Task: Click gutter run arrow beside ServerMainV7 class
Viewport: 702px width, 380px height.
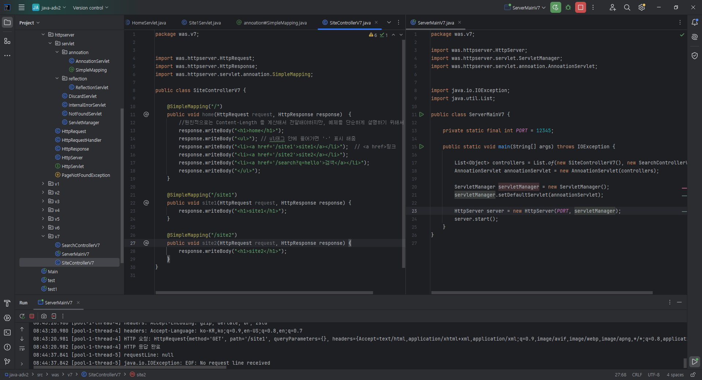Action: (422, 114)
